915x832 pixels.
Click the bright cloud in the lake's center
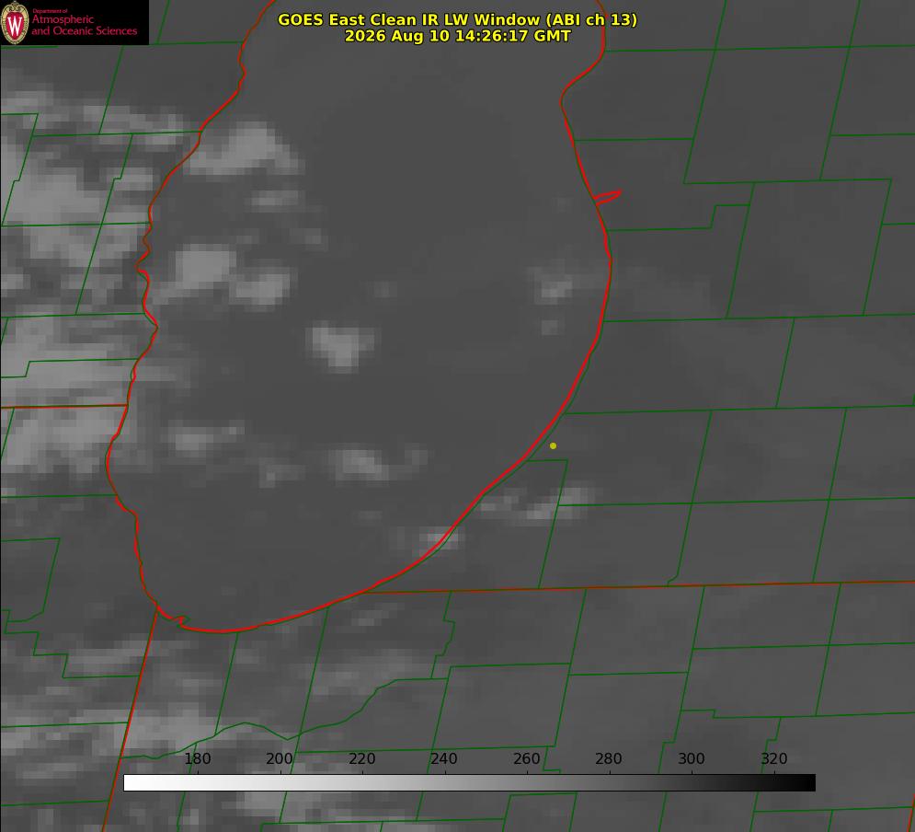pos(341,344)
